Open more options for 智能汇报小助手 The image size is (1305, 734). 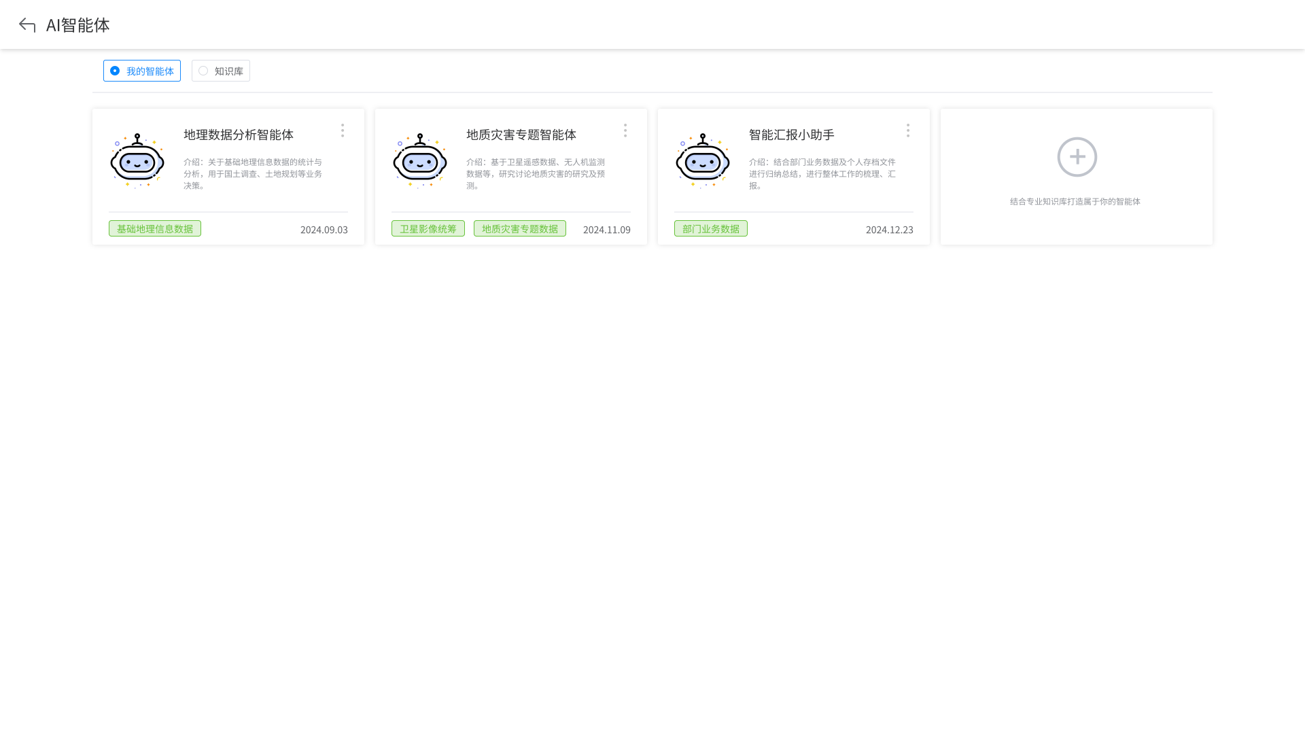[908, 130]
